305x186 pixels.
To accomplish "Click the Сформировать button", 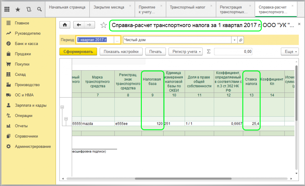I will (x=78, y=51).
